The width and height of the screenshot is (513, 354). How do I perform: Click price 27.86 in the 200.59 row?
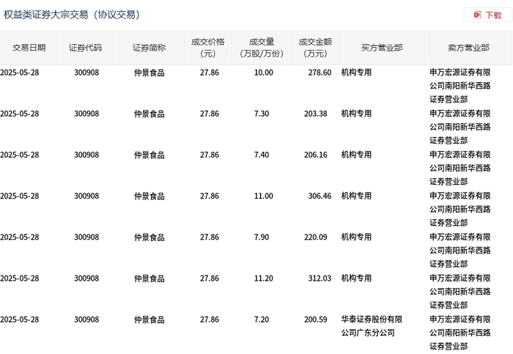click(x=210, y=320)
